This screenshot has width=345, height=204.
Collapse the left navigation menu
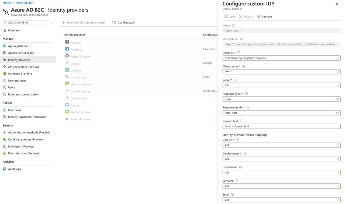click(52, 23)
